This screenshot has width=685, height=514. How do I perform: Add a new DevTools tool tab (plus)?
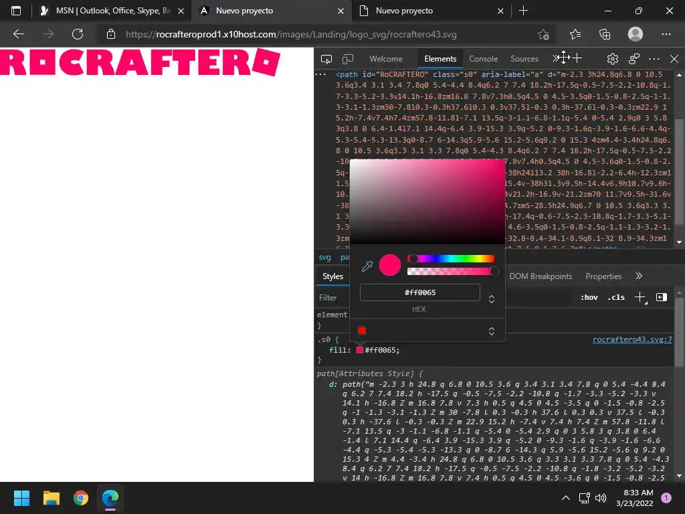coord(577,58)
